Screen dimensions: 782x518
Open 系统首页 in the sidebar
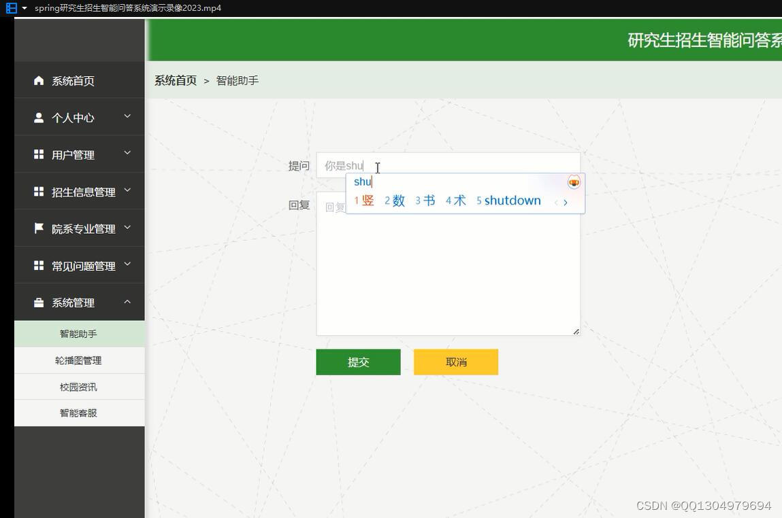point(80,80)
